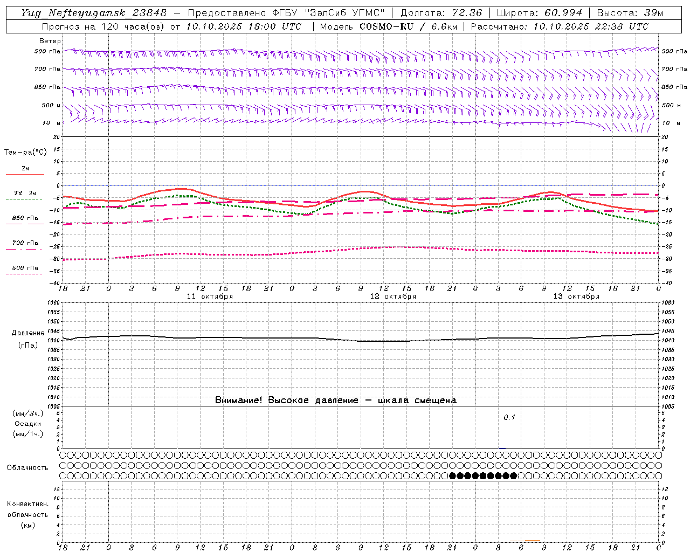Click the Широта: 60.994 value
The height and width of the screenshot is (552, 690).
pos(539,13)
